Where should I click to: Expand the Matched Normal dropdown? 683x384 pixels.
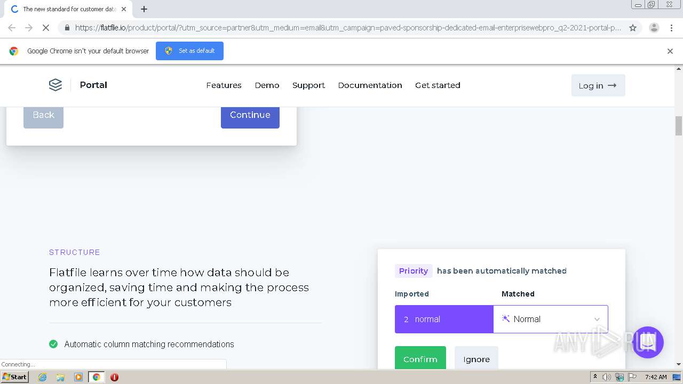click(x=551, y=319)
